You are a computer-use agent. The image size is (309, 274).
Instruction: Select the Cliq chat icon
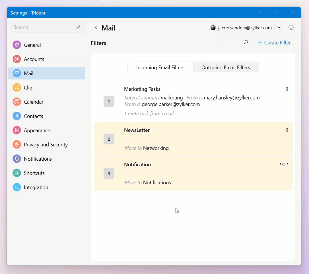tap(17, 87)
